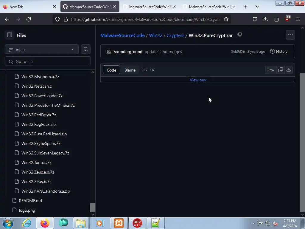Open Windows Start menu
This screenshot has height=229, width=305.
(x=8, y=223)
